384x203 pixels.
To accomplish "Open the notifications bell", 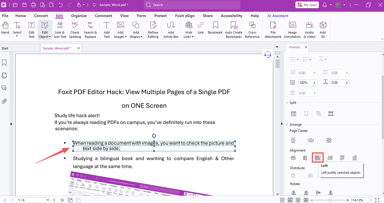I will [325, 5].
